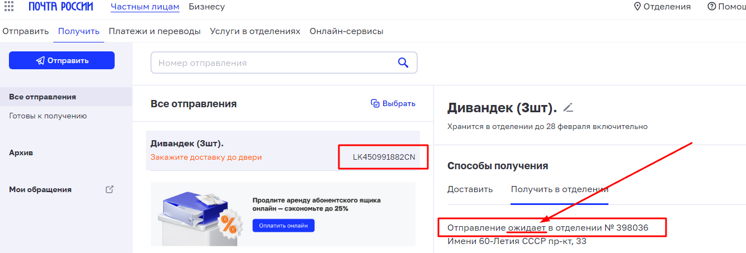This screenshot has width=746, height=253.
Task: Click the search magnifier icon
Action: coord(403,63)
